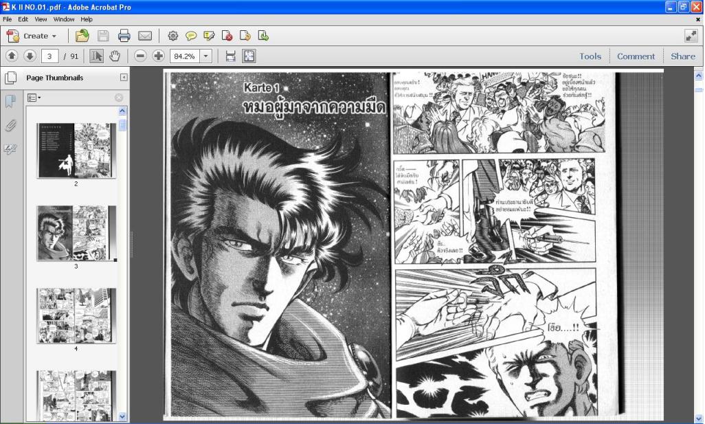Image resolution: width=705 pixels, height=424 pixels.
Task: Click the disabled delete thumbnail icon
Action: [x=119, y=98]
